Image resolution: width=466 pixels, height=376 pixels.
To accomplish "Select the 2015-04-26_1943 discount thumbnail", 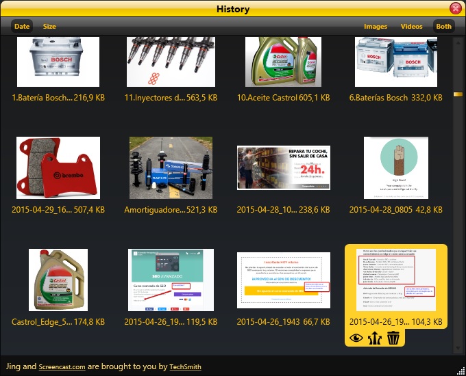I will pyautogui.click(x=284, y=280).
